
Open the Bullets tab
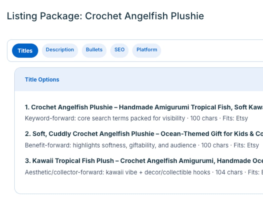(94, 50)
